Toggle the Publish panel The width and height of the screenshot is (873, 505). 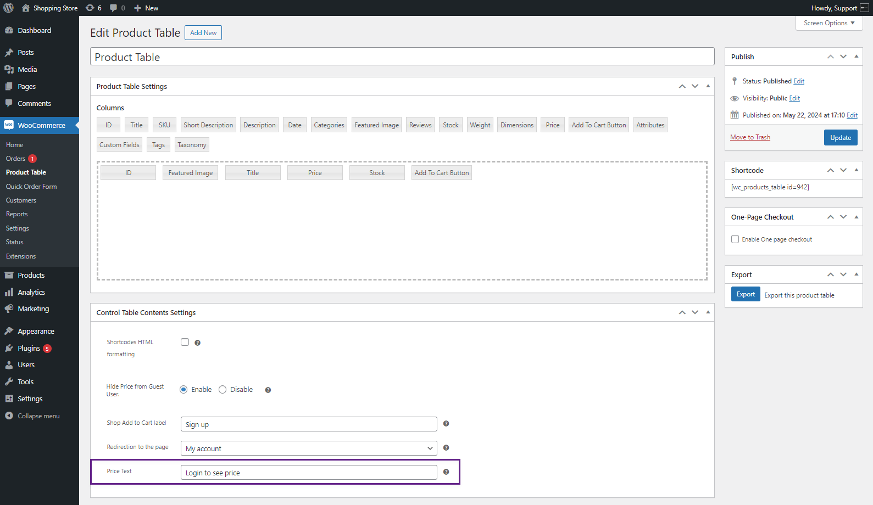click(x=857, y=57)
